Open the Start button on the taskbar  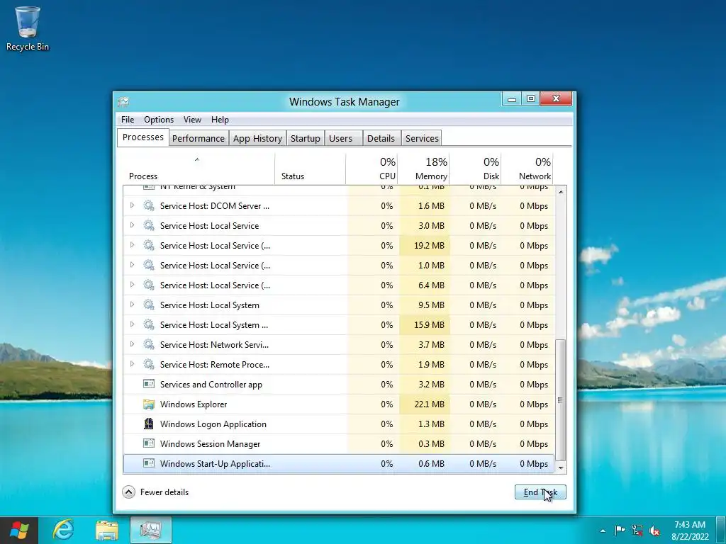[x=18, y=530]
